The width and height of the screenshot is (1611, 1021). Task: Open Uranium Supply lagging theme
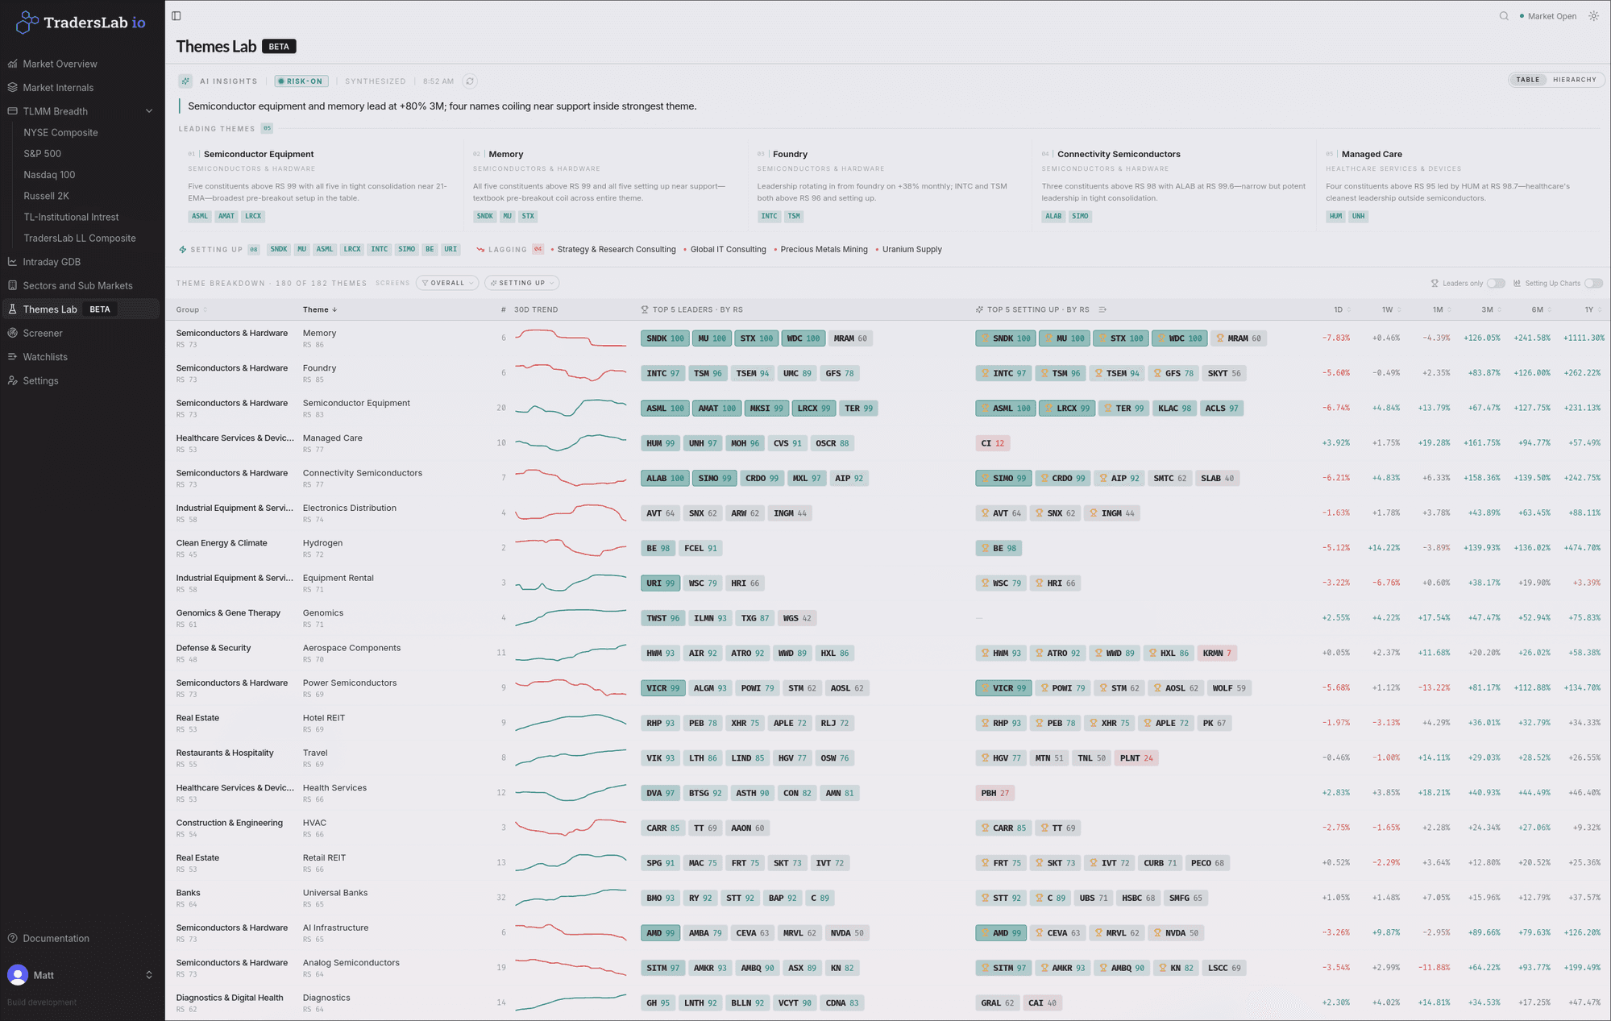[x=911, y=250]
